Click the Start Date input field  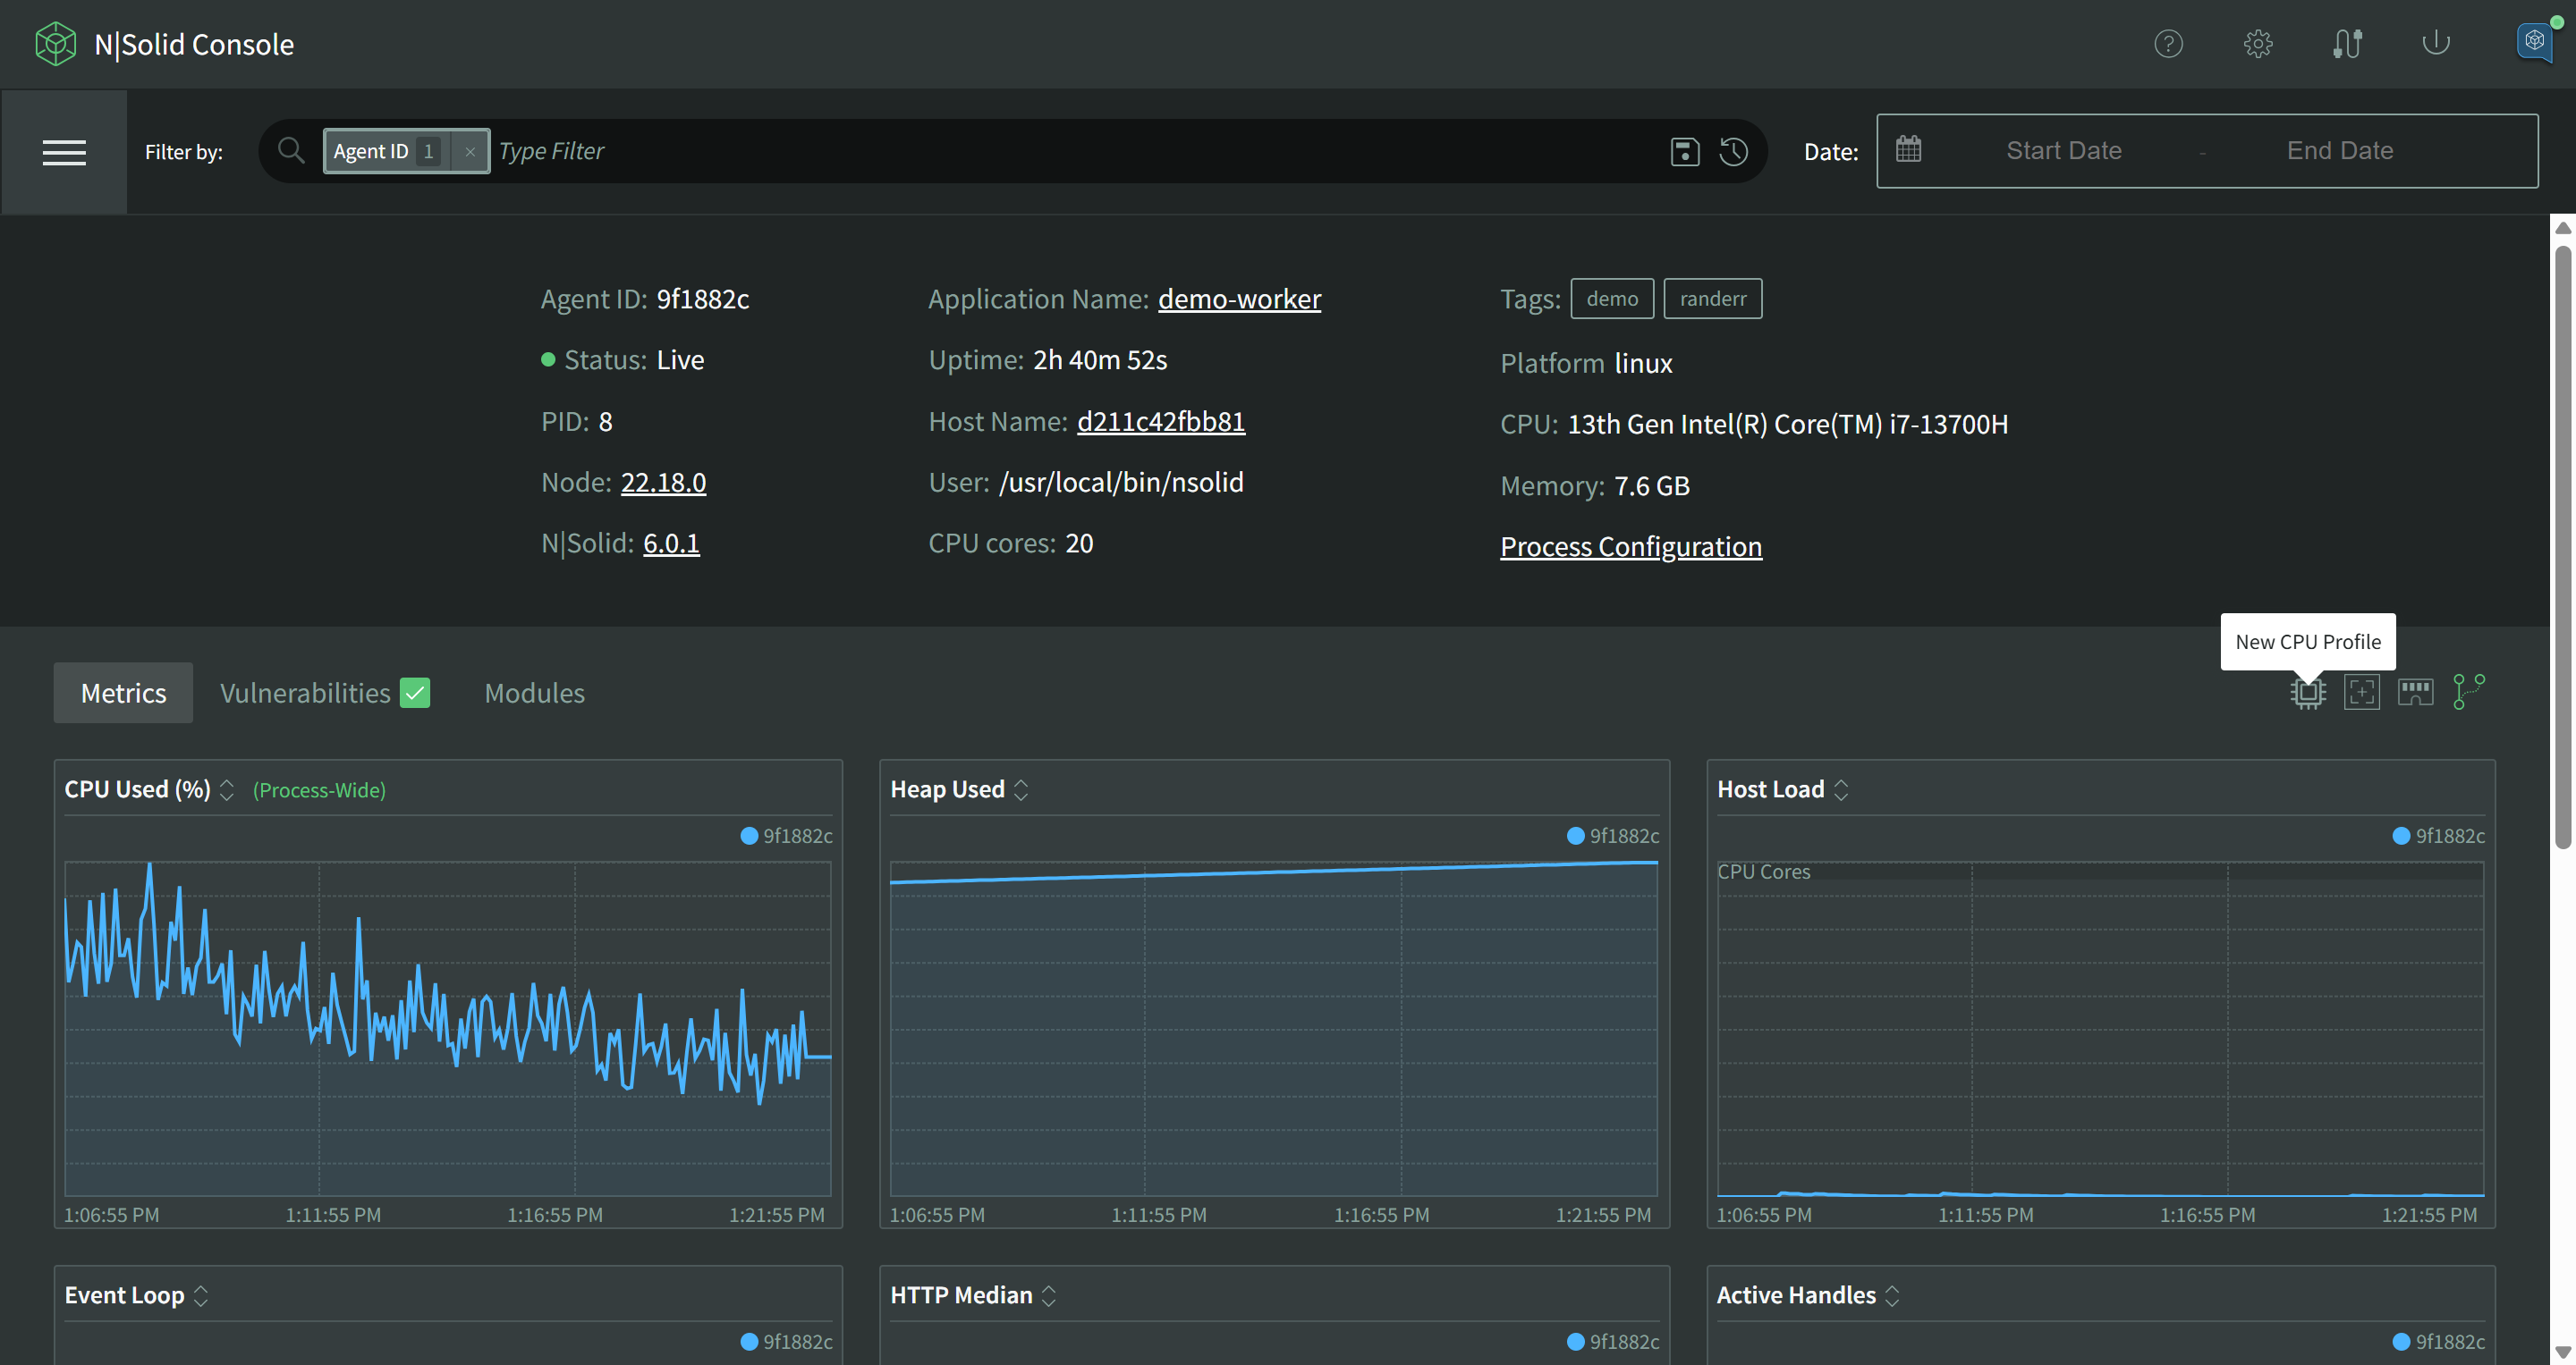(x=2063, y=151)
